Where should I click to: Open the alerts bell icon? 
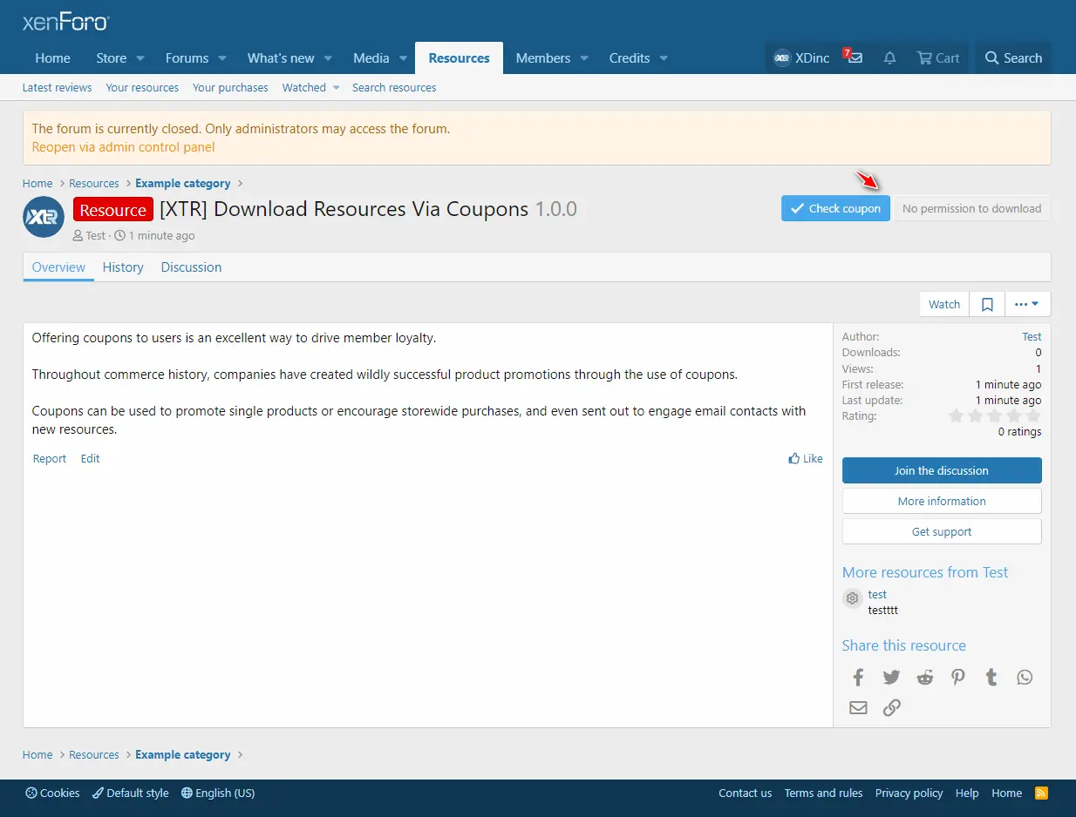(x=889, y=58)
